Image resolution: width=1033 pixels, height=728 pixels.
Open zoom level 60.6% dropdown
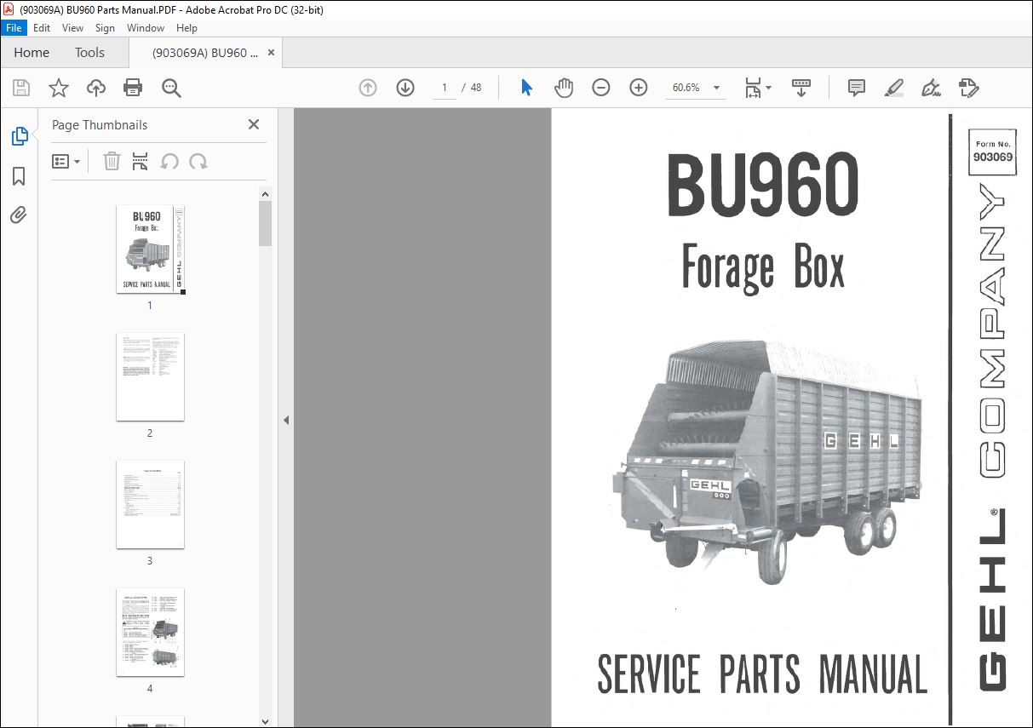(x=716, y=88)
